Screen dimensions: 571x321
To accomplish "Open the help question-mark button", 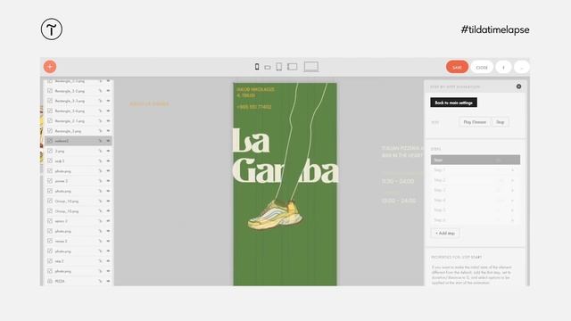I will pyautogui.click(x=503, y=68).
